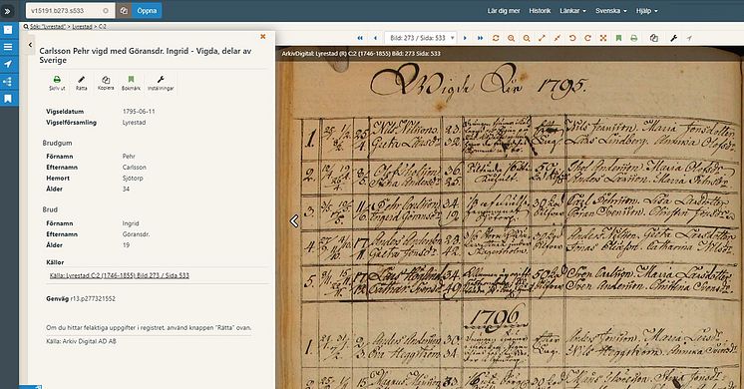Open the Bild 273 / Sida 533 dropdown
The width and height of the screenshot is (744, 389).
pos(421,38)
